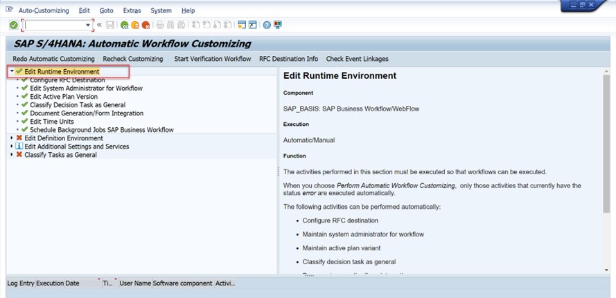The height and width of the screenshot is (298, 616).
Task: Click the Last Page icon
Action: coord(227,25)
